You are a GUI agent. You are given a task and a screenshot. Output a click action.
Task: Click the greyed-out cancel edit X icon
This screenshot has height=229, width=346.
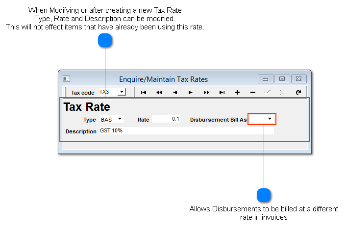click(282, 92)
